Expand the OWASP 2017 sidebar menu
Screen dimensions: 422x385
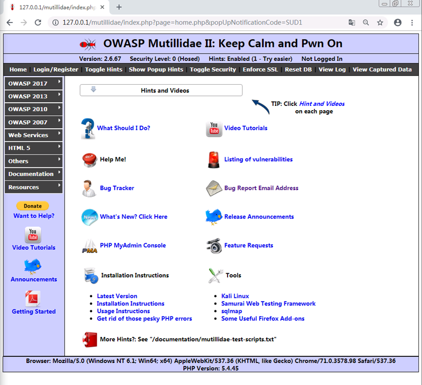[x=34, y=83]
